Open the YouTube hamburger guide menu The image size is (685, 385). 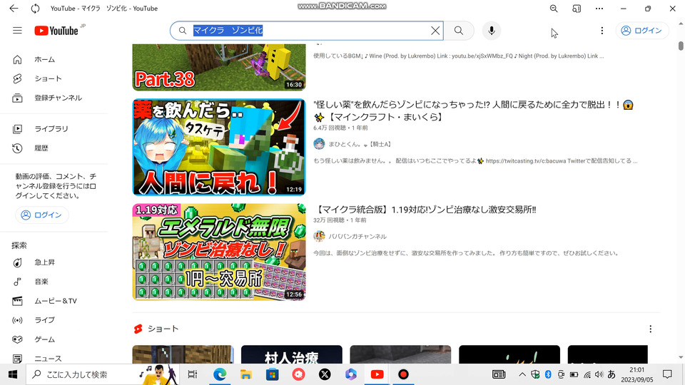tap(17, 31)
